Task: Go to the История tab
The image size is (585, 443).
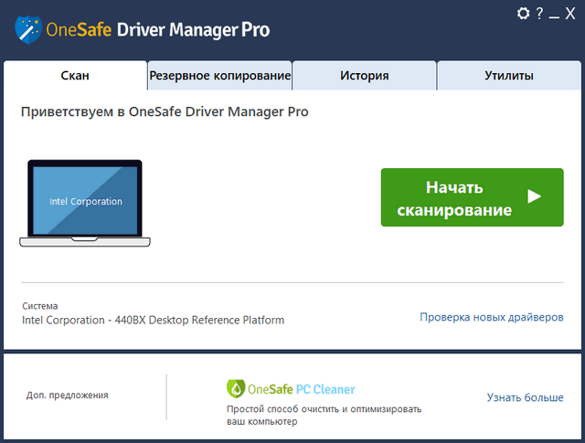Action: coord(364,76)
